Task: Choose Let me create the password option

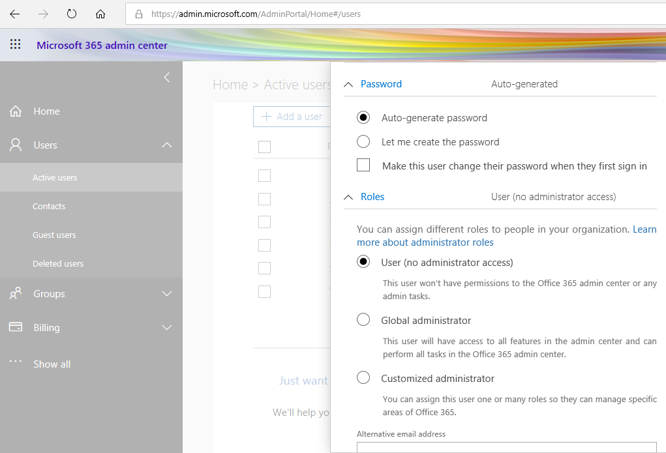Action: pyautogui.click(x=363, y=141)
